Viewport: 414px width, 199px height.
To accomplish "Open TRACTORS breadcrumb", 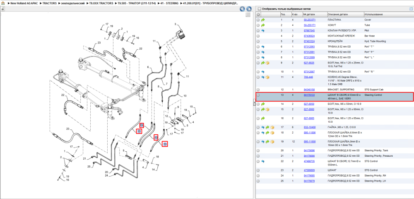I will (x=49, y=3).
